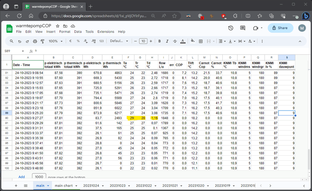Open the Extensions menu
The height and width of the screenshot is (191, 312).
[106, 32]
